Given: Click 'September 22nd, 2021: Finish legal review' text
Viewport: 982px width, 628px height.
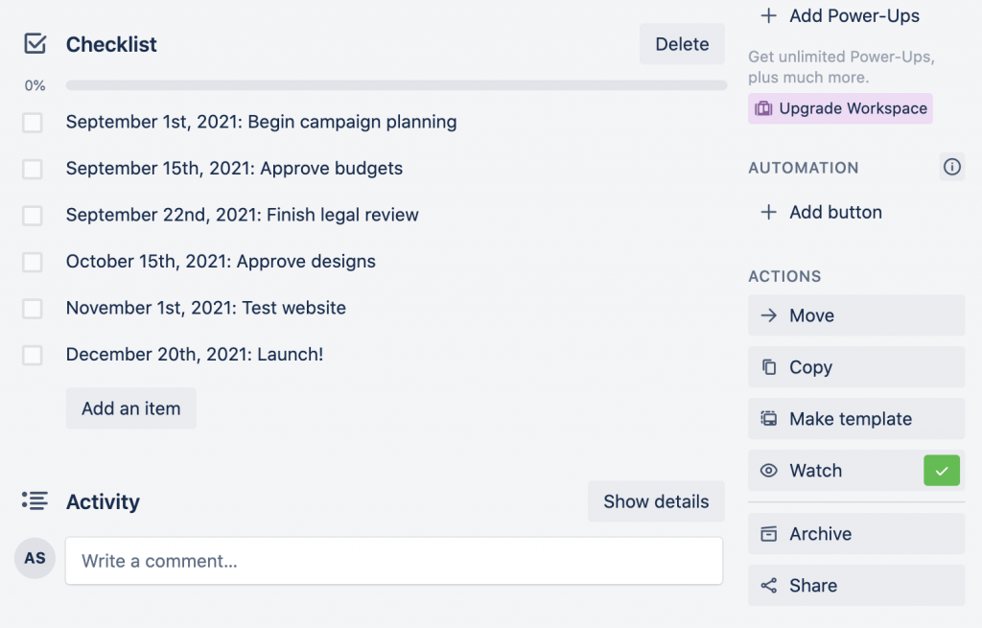Looking at the screenshot, I should click(x=242, y=215).
